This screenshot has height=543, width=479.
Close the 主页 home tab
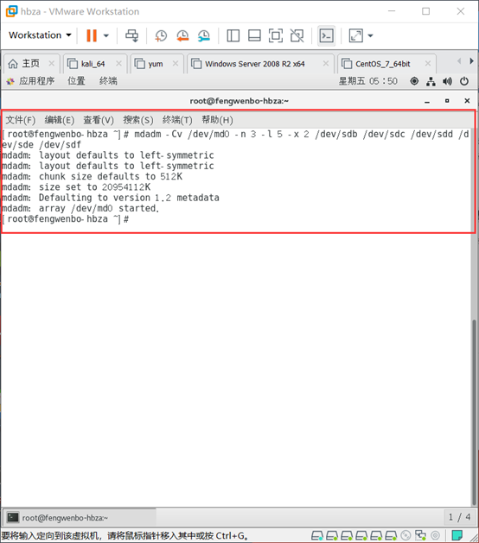[51, 63]
